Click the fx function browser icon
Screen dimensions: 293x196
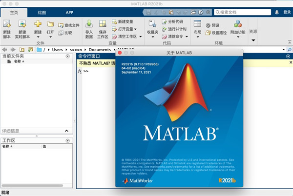[80, 71]
